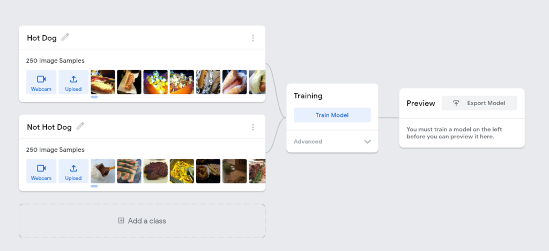Click the Advanced chevron arrow

367,142
